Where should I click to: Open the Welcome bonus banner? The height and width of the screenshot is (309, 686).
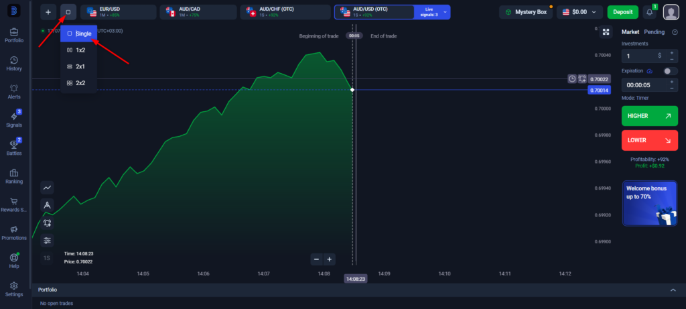[x=650, y=203]
